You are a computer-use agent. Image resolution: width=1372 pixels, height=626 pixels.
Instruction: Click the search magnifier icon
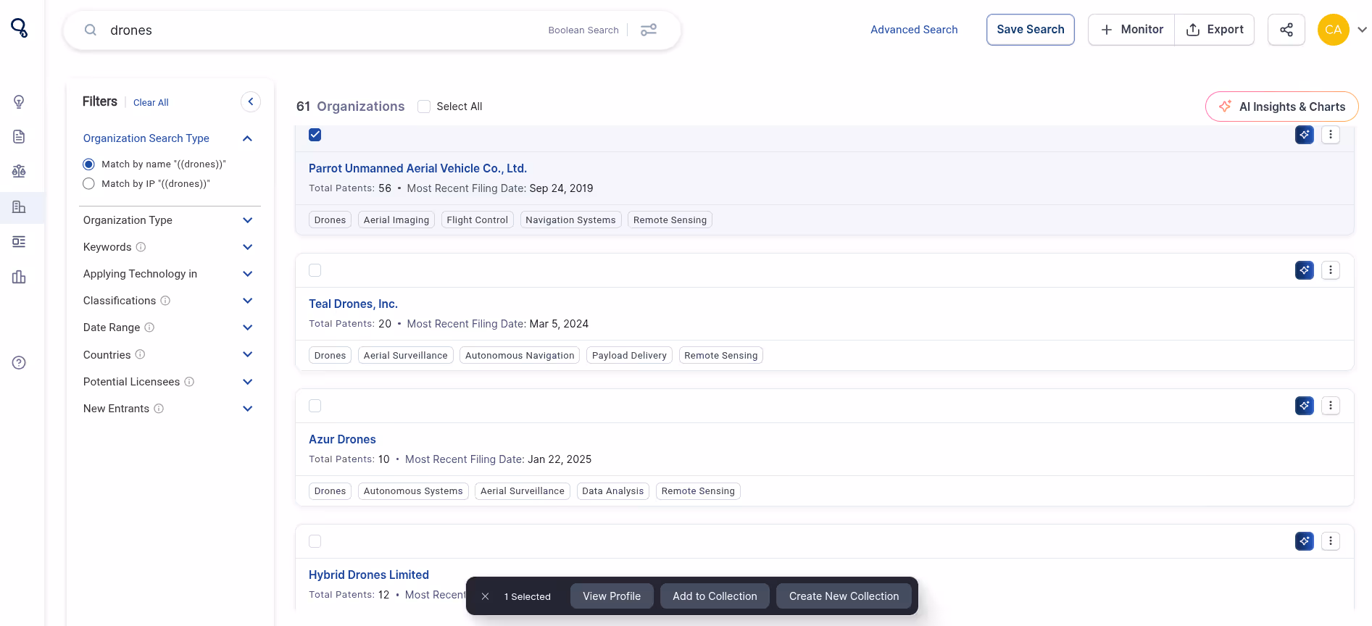click(91, 30)
